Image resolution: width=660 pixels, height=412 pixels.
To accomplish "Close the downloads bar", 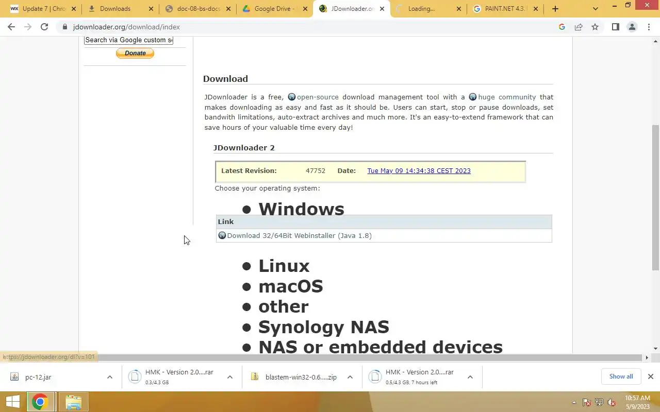I will click(650, 376).
